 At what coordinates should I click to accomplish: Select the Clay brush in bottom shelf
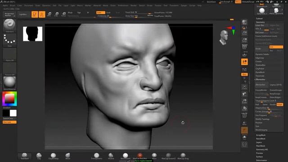click(x=39, y=156)
